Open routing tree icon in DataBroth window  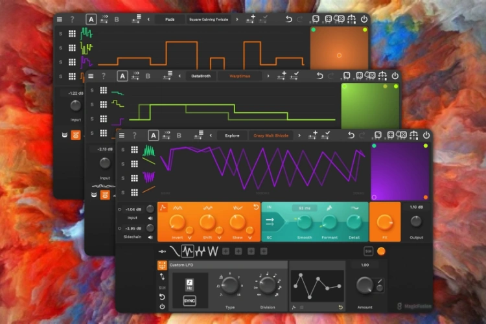click(382, 76)
